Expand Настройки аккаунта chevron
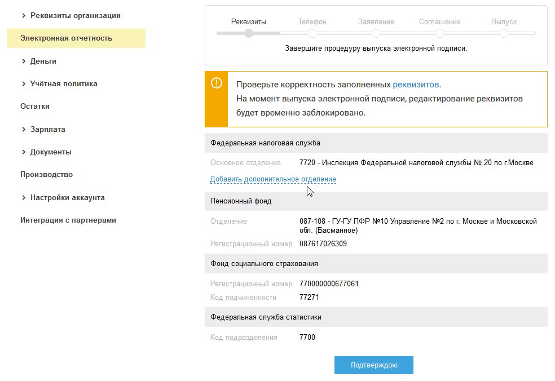555x381 pixels. (x=24, y=198)
